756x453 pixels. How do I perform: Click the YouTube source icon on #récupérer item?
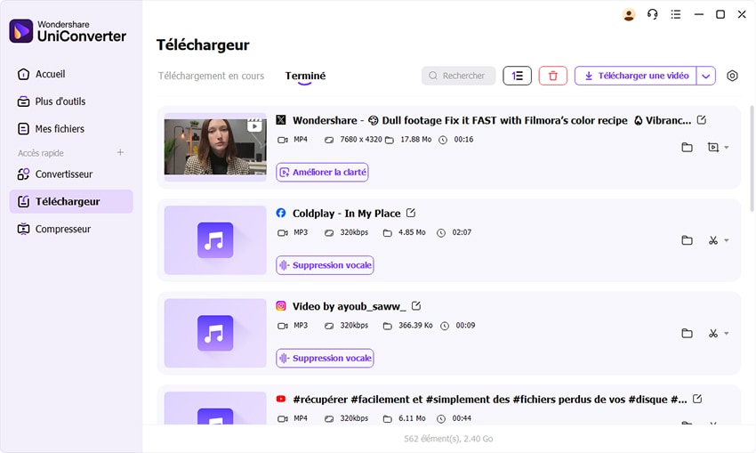click(280, 399)
